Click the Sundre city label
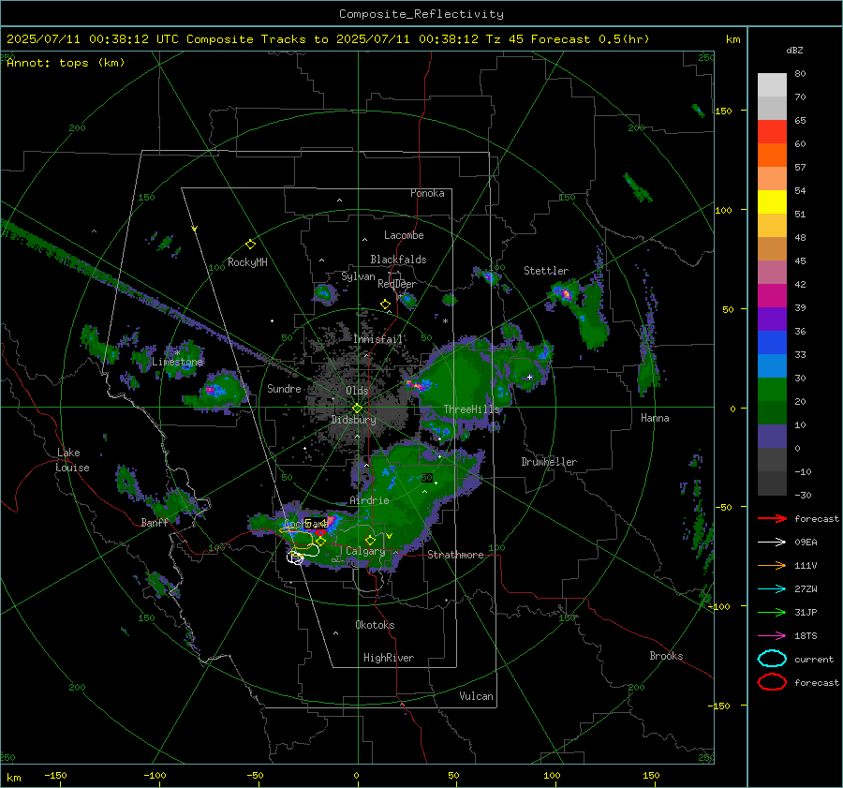Screen dimensions: 843x788 click(284, 388)
